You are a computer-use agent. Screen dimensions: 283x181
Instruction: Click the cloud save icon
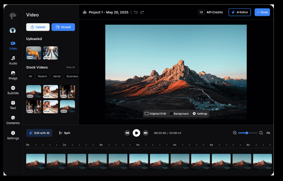click(x=85, y=12)
